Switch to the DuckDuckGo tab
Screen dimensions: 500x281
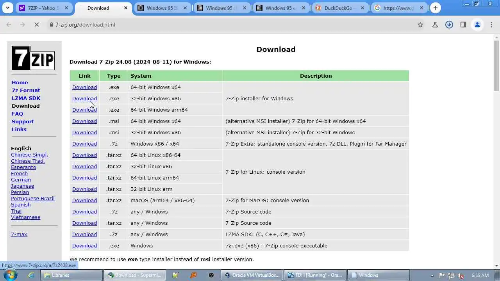(340, 8)
